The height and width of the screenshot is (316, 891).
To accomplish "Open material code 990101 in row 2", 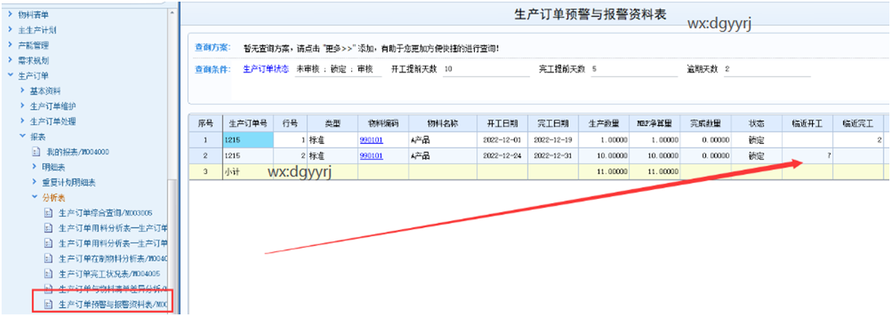I will click(x=371, y=156).
